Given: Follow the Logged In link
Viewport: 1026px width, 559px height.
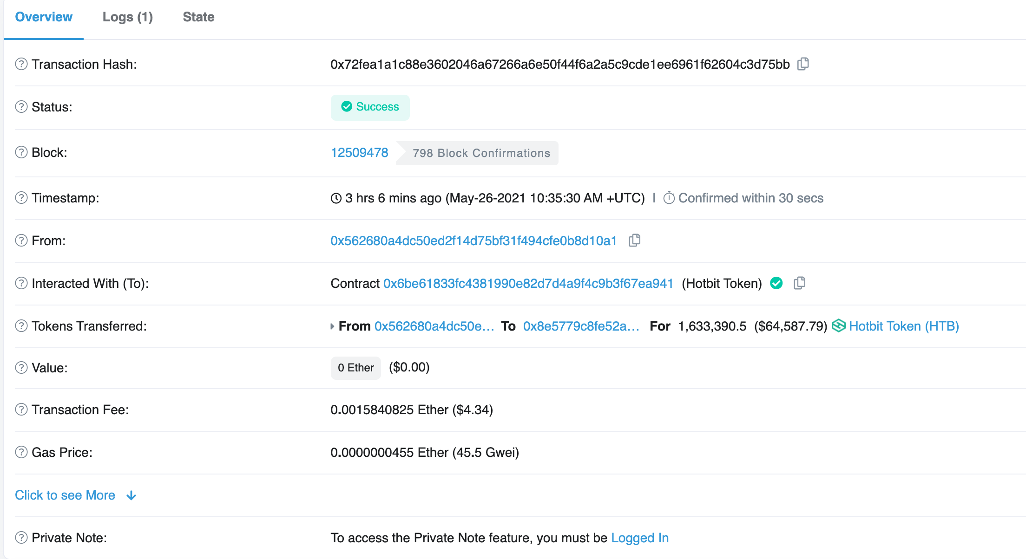Looking at the screenshot, I should [x=639, y=538].
